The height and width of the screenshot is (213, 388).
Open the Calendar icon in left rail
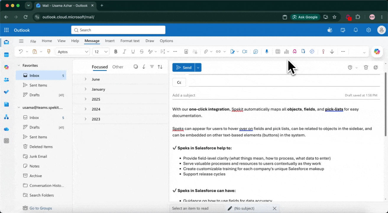pos(6,55)
